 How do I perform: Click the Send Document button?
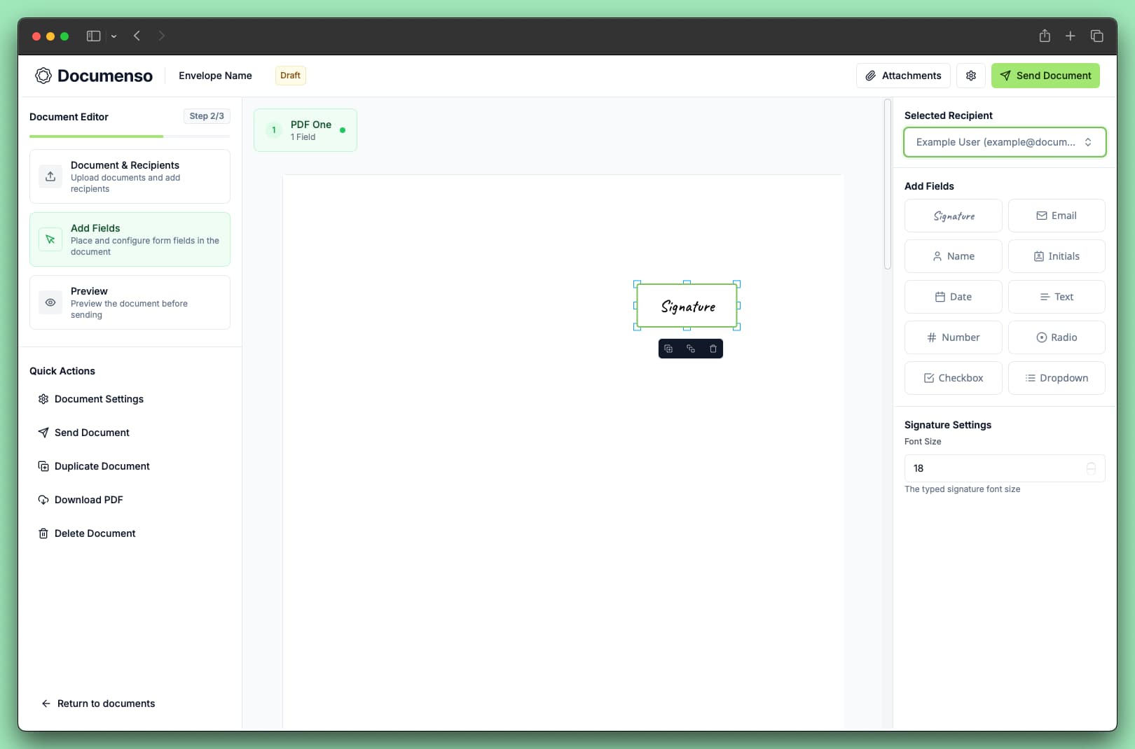[1045, 75]
